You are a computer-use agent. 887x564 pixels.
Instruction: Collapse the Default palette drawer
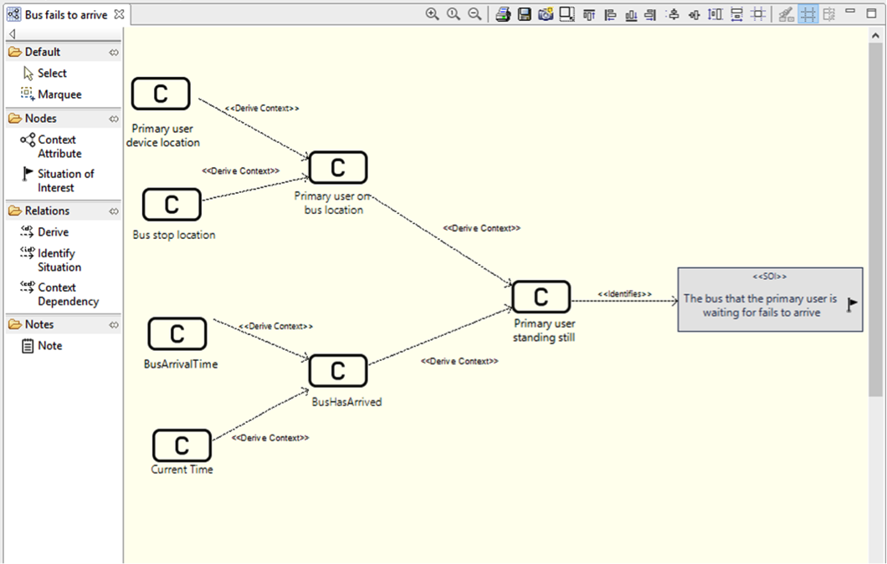pos(42,52)
